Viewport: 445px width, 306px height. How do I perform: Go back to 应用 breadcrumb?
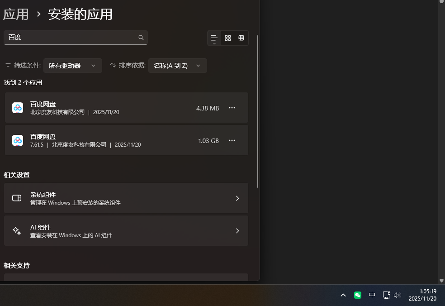[x=16, y=14]
